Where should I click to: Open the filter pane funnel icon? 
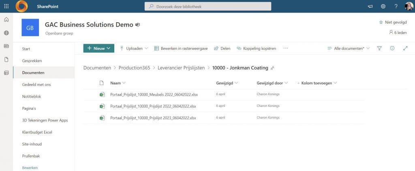click(379, 48)
